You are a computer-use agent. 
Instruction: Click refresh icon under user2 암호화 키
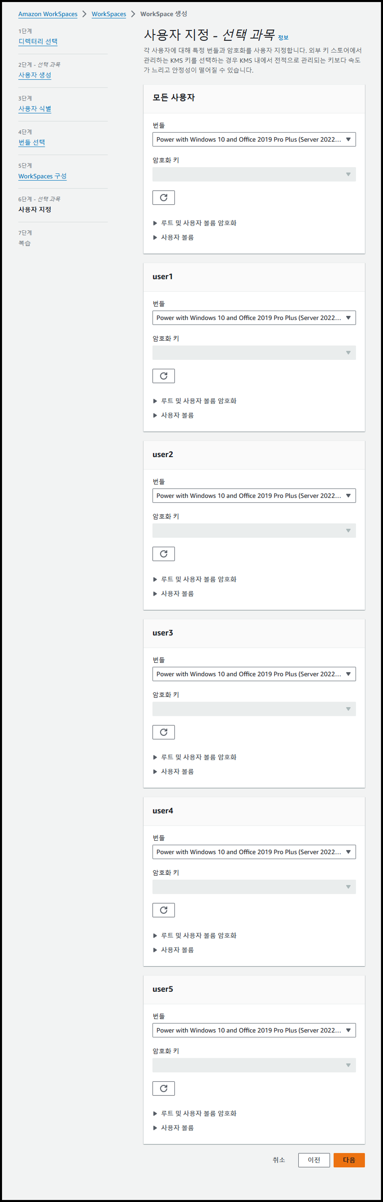(163, 554)
